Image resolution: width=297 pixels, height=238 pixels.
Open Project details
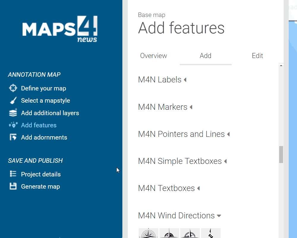(41, 174)
